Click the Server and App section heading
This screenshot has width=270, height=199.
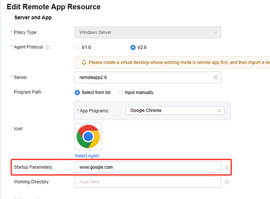(33, 17)
